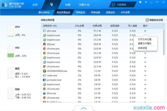
Task: Click IE icon of 17.3 M iexplore.exe
Action: pos(44,40)
